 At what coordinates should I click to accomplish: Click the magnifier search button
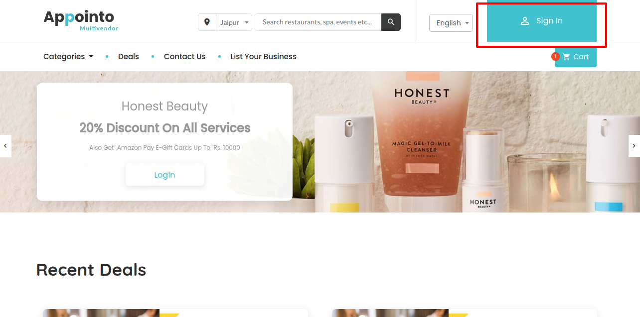[391, 22]
